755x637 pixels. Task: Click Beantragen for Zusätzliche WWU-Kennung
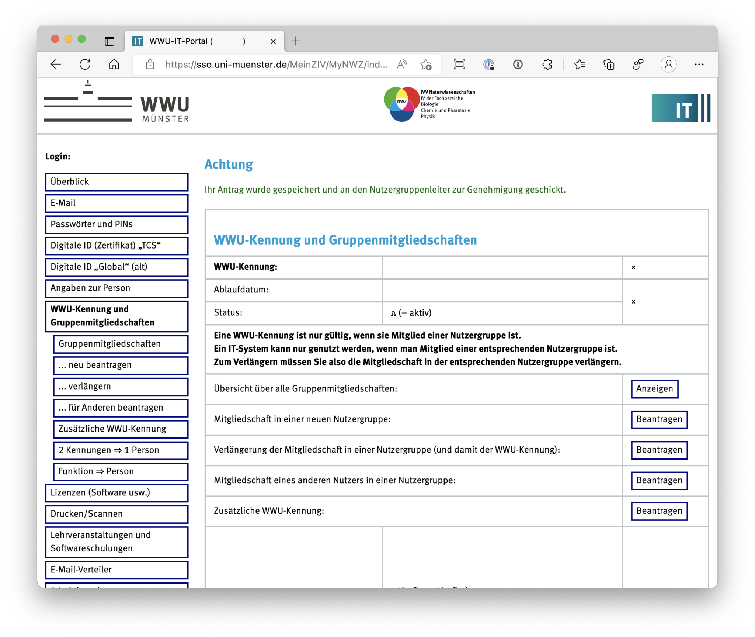659,511
